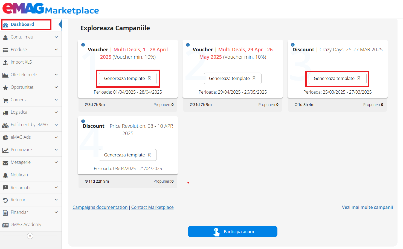
Task: Click the 1d 8h 4m countdown
Action: (x=305, y=105)
